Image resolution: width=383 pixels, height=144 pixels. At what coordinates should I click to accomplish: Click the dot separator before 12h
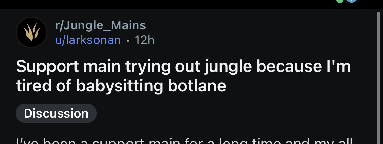[x=128, y=40]
